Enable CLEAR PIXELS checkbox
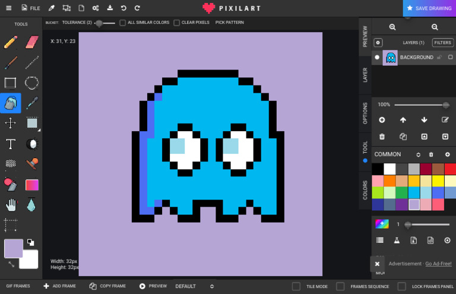The height and width of the screenshot is (294, 456). pyautogui.click(x=176, y=23)
